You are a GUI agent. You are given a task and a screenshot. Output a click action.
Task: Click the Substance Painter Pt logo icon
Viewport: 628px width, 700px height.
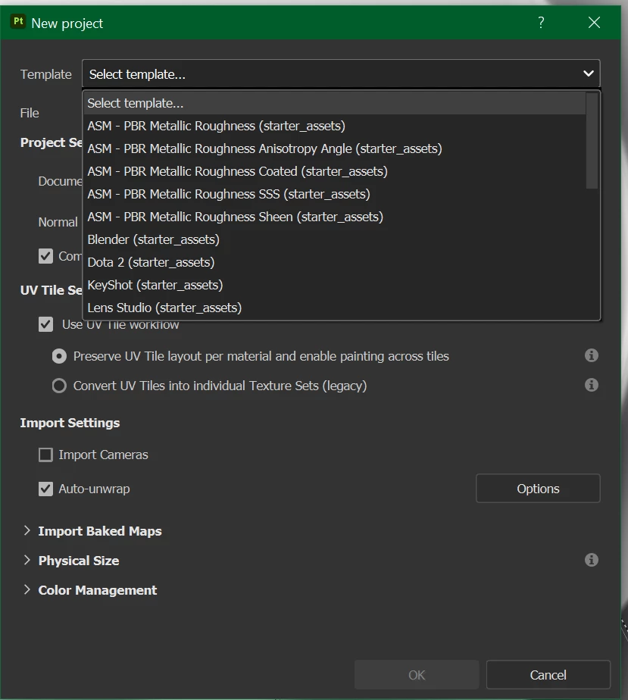pos(18,22)
